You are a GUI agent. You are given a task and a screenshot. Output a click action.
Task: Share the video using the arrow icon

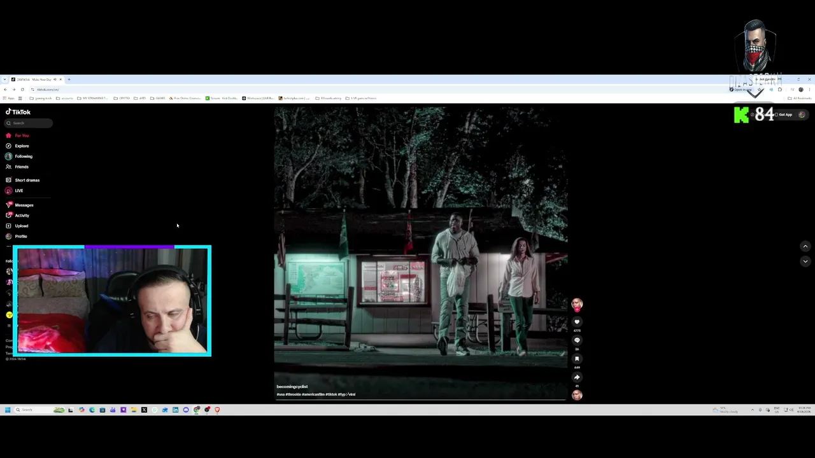pos(577,377)
